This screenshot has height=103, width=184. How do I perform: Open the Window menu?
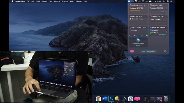coord(78,1)
